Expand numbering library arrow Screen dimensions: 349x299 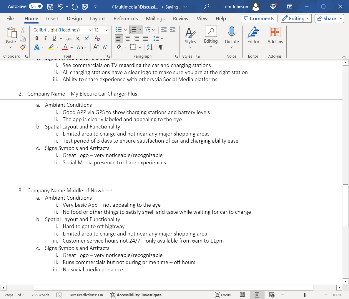[140, 30]
